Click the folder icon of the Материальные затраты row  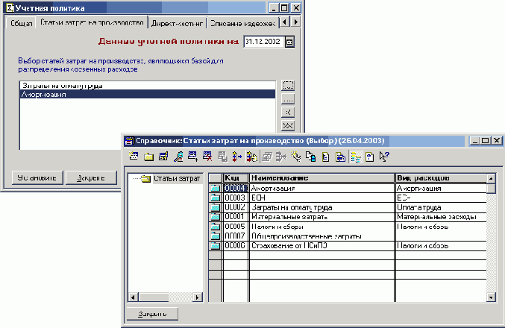(215, 217)
